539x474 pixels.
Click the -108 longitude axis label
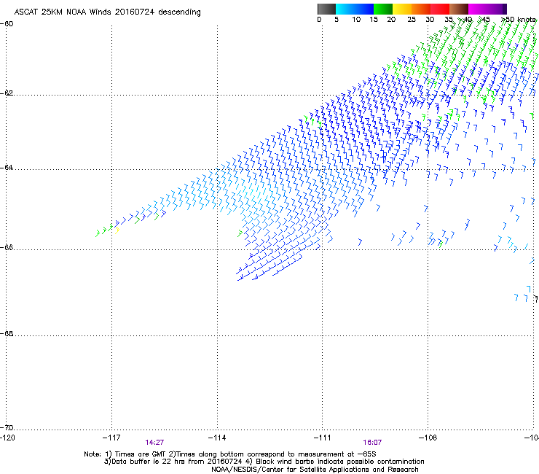point(428,438)
